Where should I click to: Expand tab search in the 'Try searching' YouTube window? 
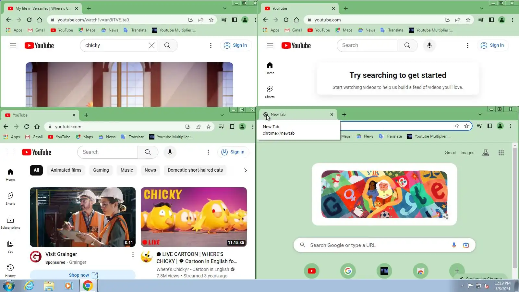(x=482, y=8)
